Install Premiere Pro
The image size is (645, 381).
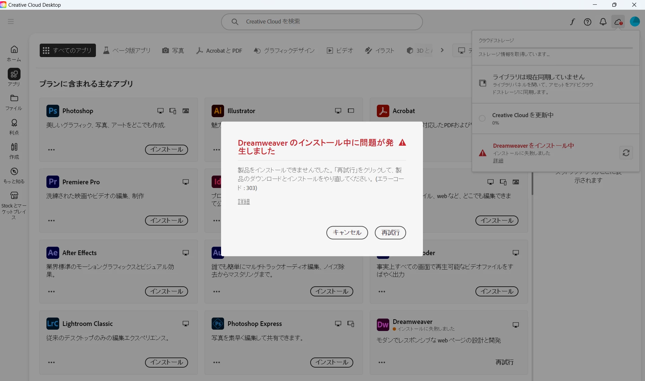[167, 221]
